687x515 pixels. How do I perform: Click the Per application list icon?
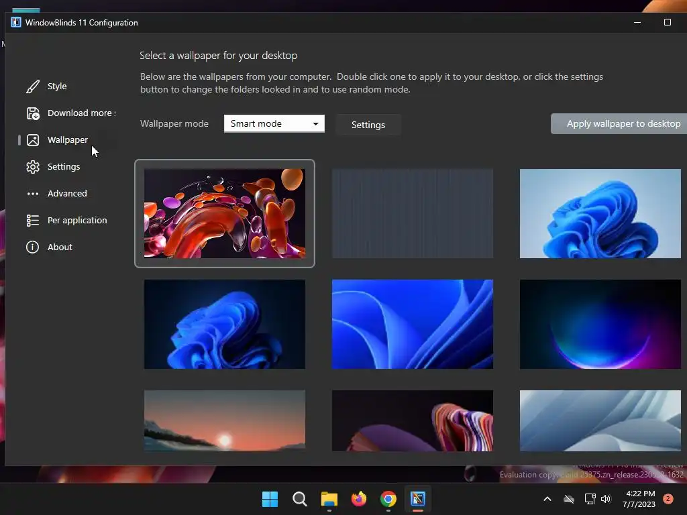coord(32,220)
